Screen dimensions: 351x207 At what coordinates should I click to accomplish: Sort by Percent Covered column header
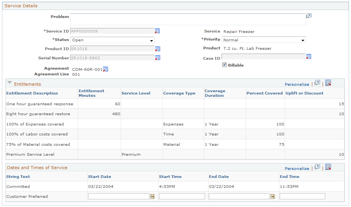point(265,93)
